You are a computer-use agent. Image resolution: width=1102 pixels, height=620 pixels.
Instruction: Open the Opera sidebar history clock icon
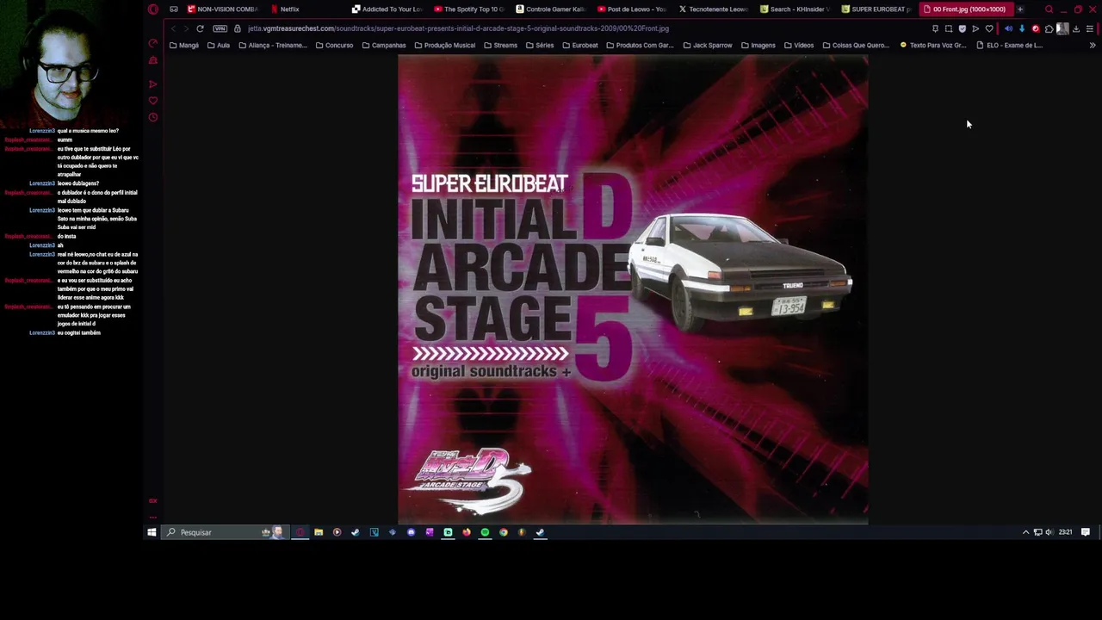[153, 117]
